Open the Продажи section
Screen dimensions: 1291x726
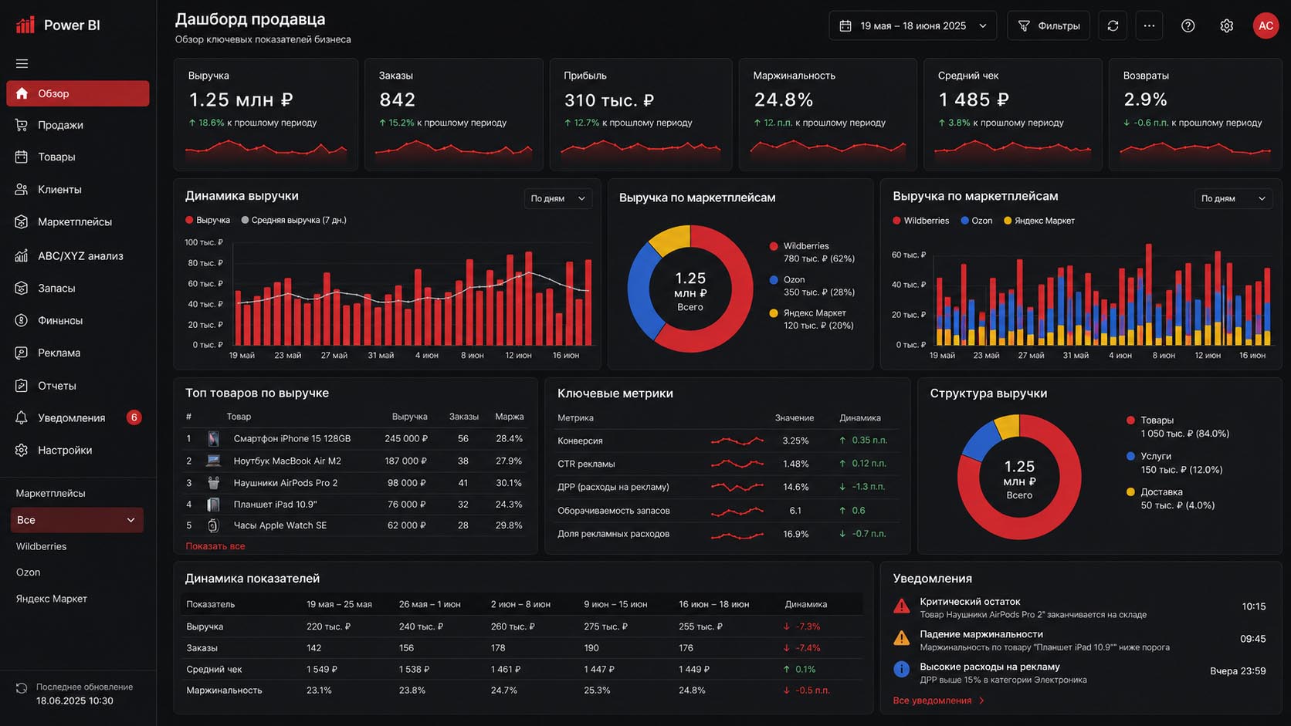click(x=77, y=125)
